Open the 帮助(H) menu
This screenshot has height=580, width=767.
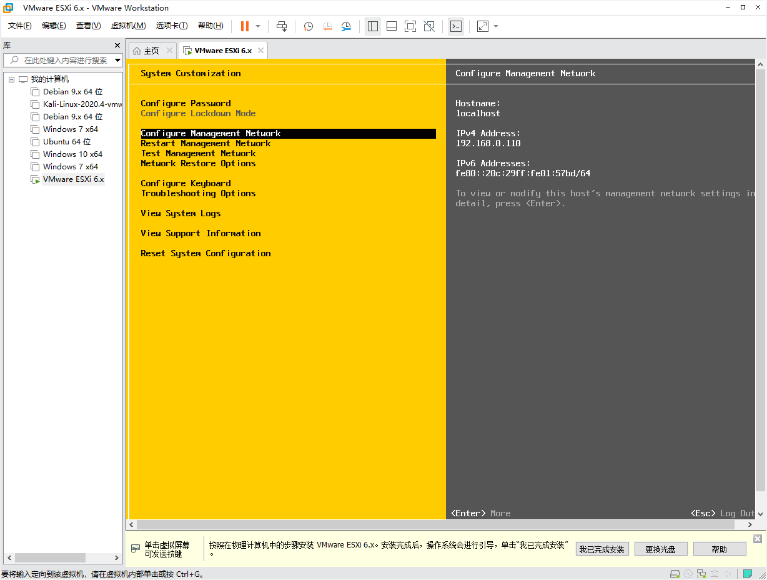tap(210, 26)
